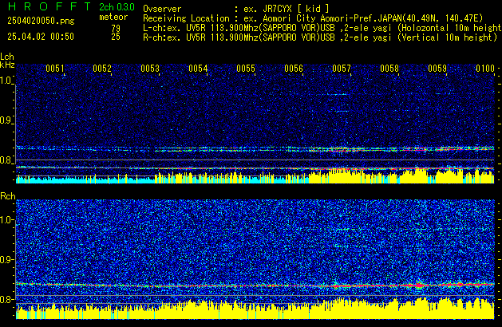Click the HROFFT program title
The height and width of the screenshot is (327, 502).
pos(49,6)
